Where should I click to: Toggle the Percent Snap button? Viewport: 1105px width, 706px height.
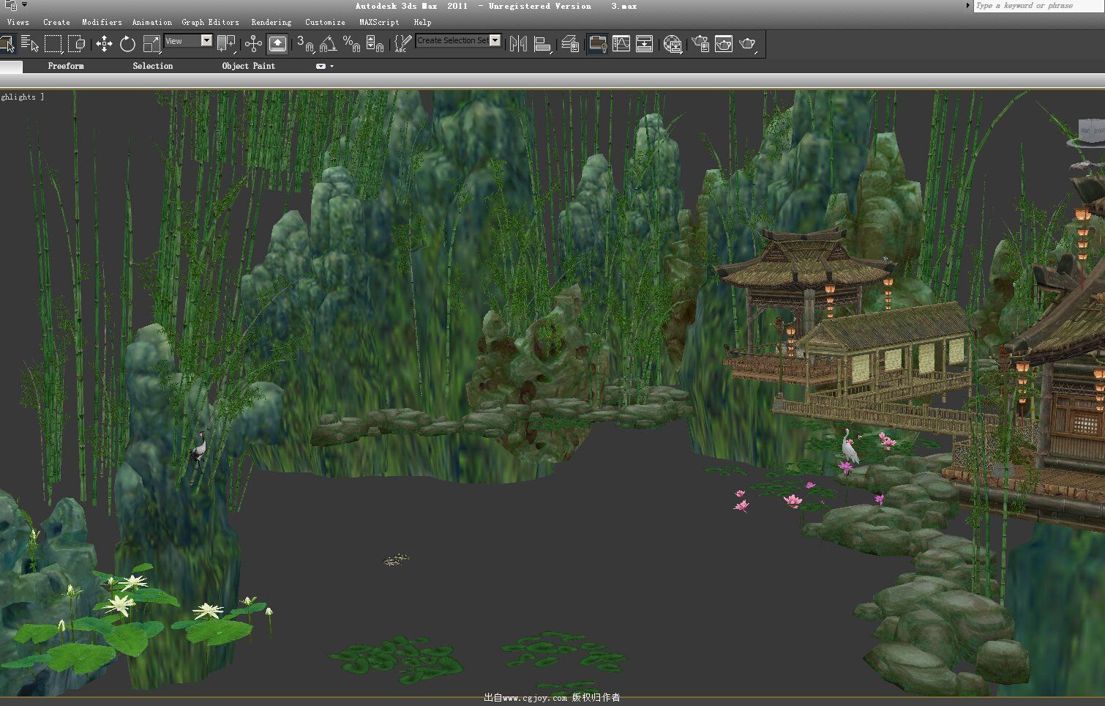click(x=351, y=44)
